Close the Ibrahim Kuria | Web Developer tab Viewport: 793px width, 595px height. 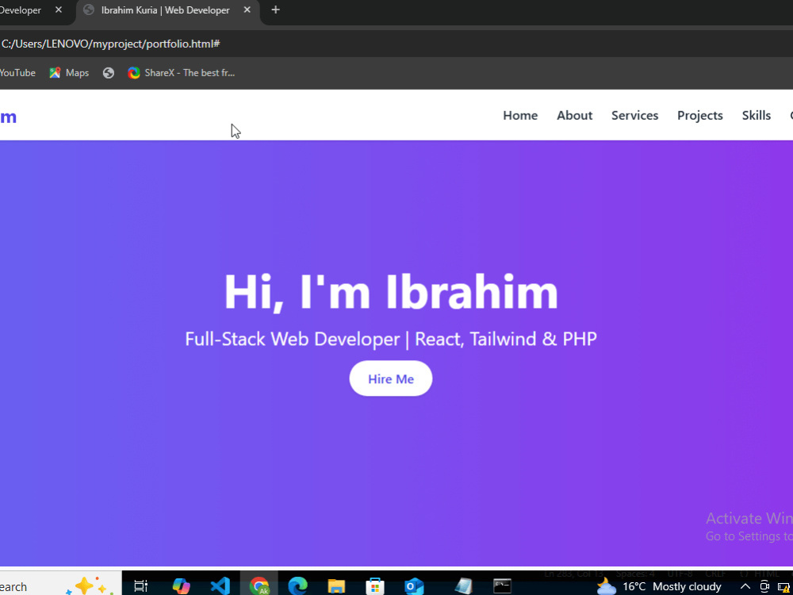coord(247,10)
